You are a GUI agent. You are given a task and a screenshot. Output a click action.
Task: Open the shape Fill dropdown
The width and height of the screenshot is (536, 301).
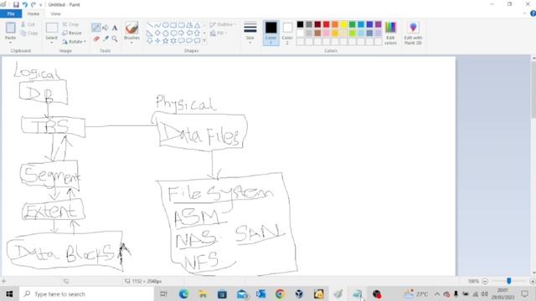[218, 33]
